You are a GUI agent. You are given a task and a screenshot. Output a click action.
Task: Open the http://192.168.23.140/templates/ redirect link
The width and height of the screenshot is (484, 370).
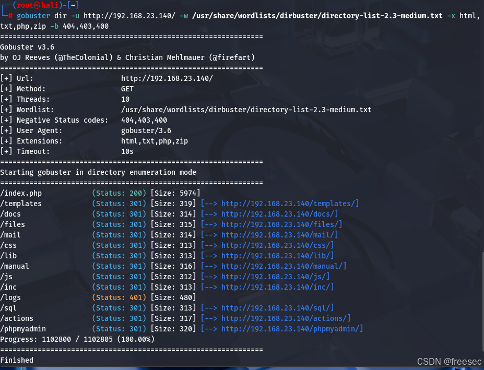click(x=288, y=204)
